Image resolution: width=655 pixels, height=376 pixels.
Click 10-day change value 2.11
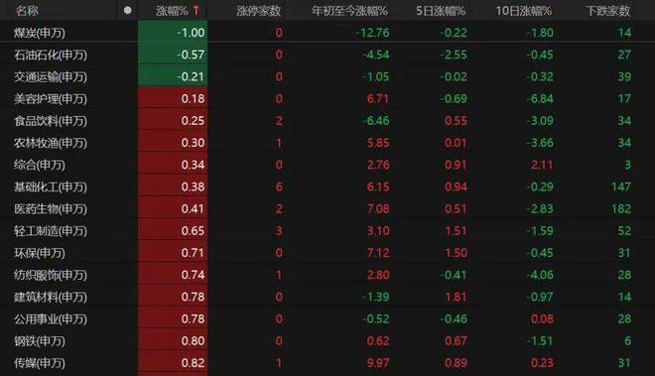(x=542, y=165)
